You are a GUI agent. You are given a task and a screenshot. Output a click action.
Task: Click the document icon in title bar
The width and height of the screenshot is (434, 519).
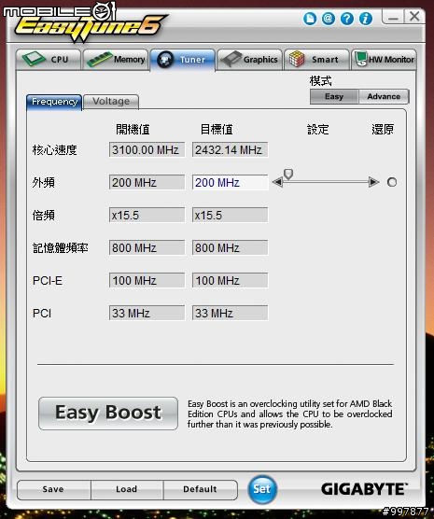[x=310, y=19]
